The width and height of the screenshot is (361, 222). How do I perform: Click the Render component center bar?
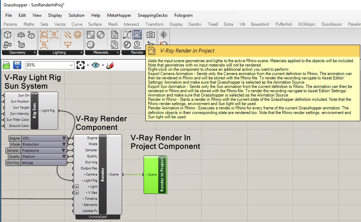(x=103, y=174)
